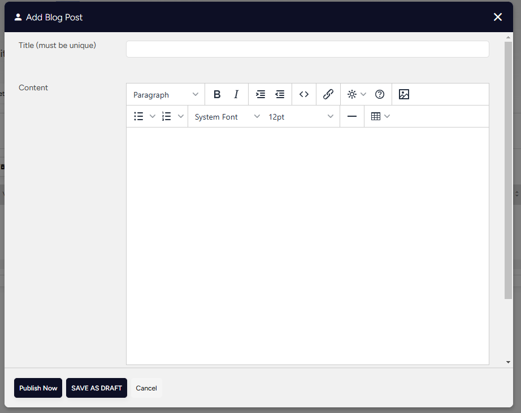Screen dimensions: 521x413
Task: Focus the Title input field
Action: pos(307,49)
